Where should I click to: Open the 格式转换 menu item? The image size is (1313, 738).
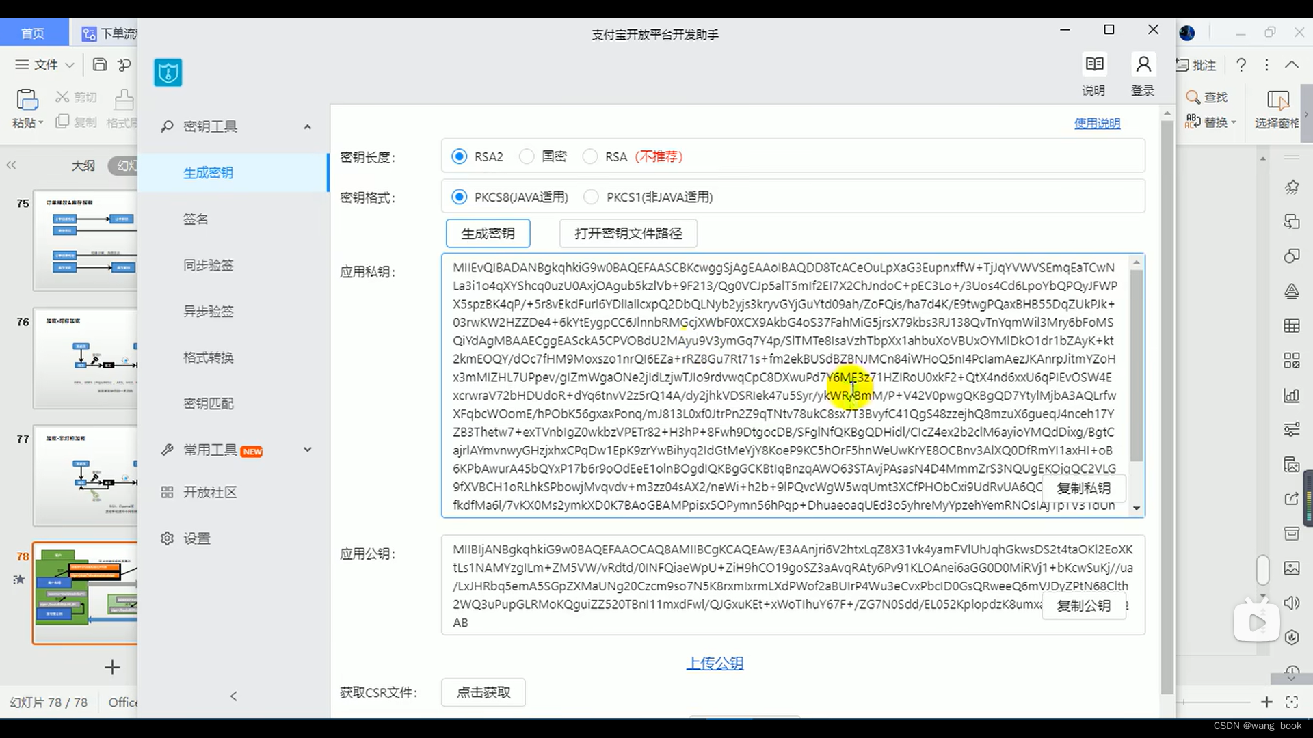[x=233, y=357]
